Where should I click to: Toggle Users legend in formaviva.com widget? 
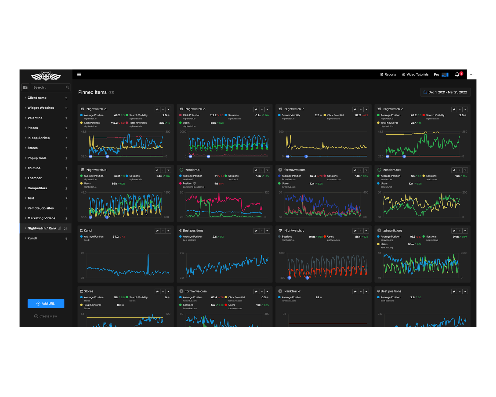click(285, 184)
